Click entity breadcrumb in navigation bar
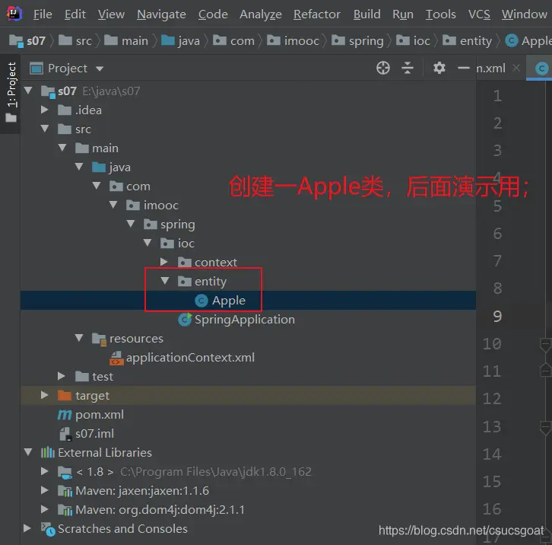 click(467, 41)
